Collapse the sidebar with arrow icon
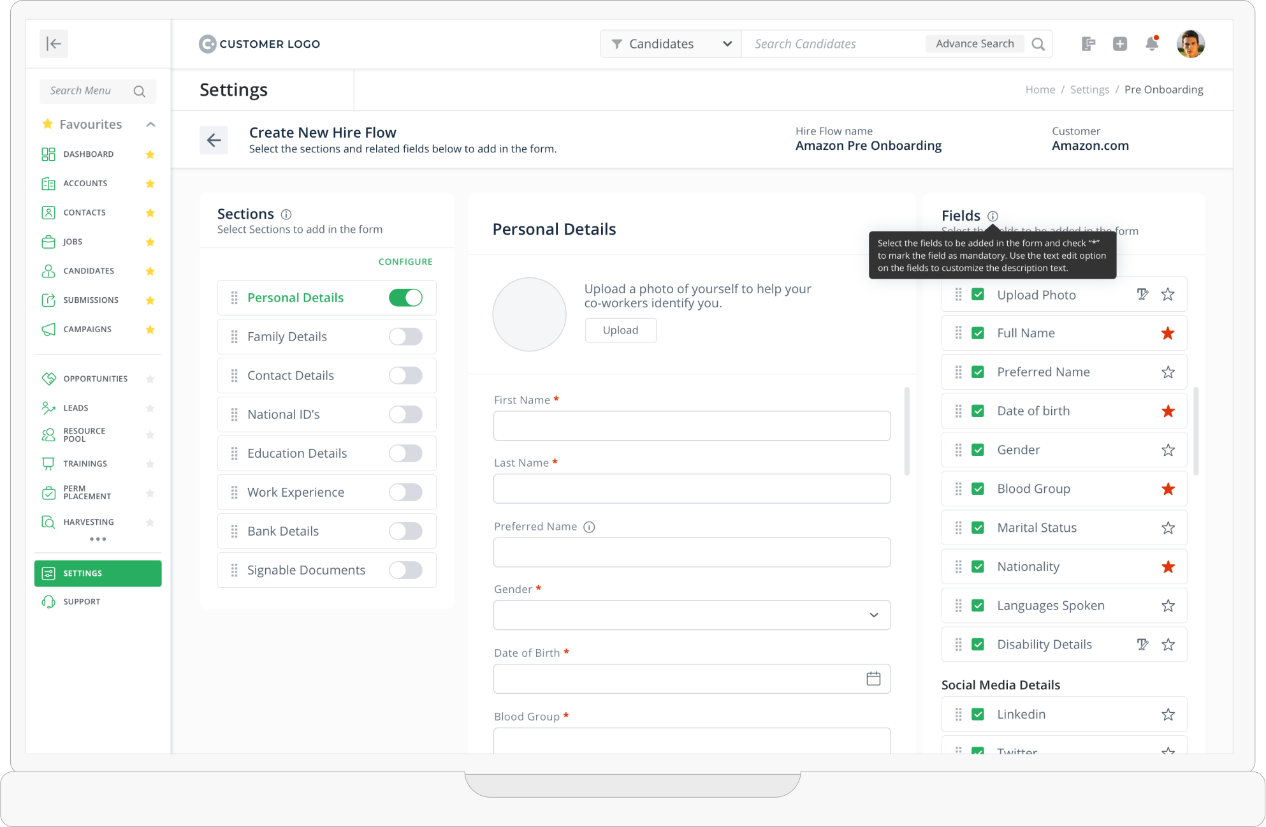Screen dimensions: 1266x827 pos(54,44)
